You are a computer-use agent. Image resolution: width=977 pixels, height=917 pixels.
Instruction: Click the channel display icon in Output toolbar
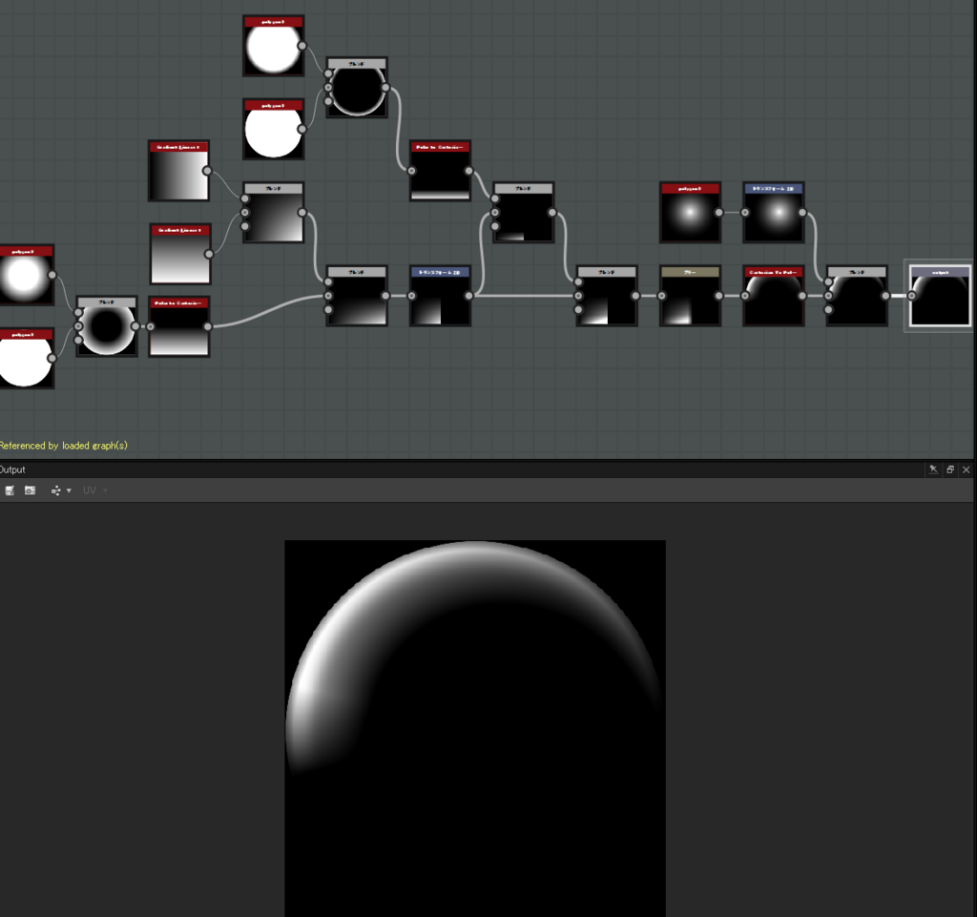pyautogui.click(x=56, y=490)
